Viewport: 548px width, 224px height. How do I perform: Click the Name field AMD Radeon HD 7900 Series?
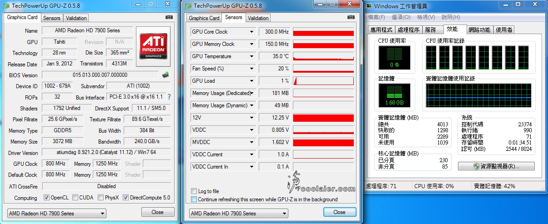(87, 30)
